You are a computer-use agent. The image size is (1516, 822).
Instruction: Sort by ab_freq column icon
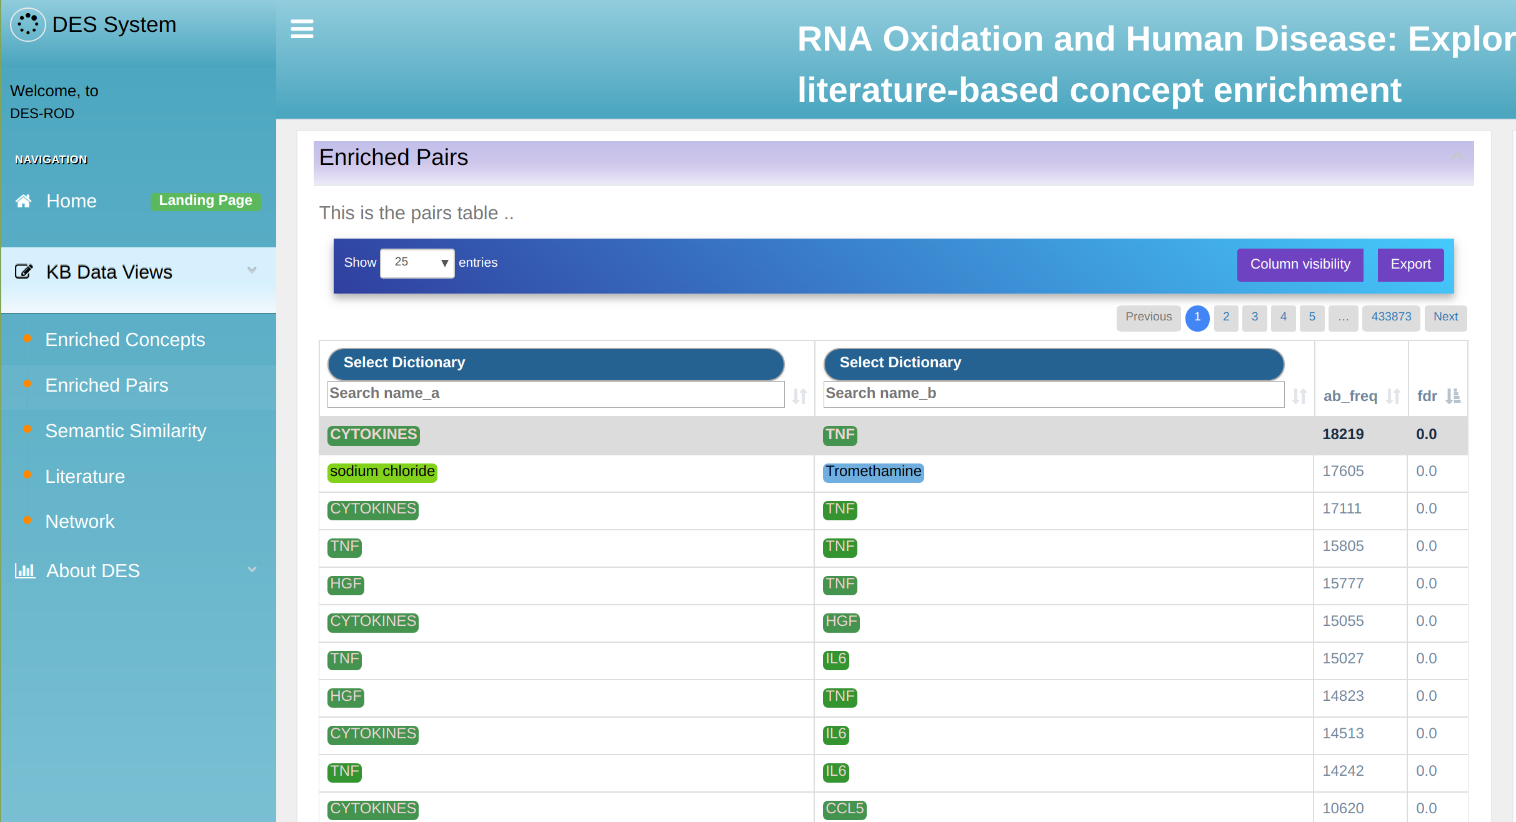[x=1393, y=396]
